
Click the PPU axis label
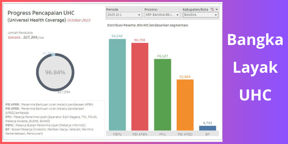(x=162, y=134)
